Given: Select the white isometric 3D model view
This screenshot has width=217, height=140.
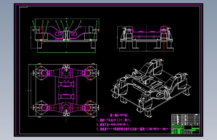Looking at the screenshot, I should coord(151,88).
